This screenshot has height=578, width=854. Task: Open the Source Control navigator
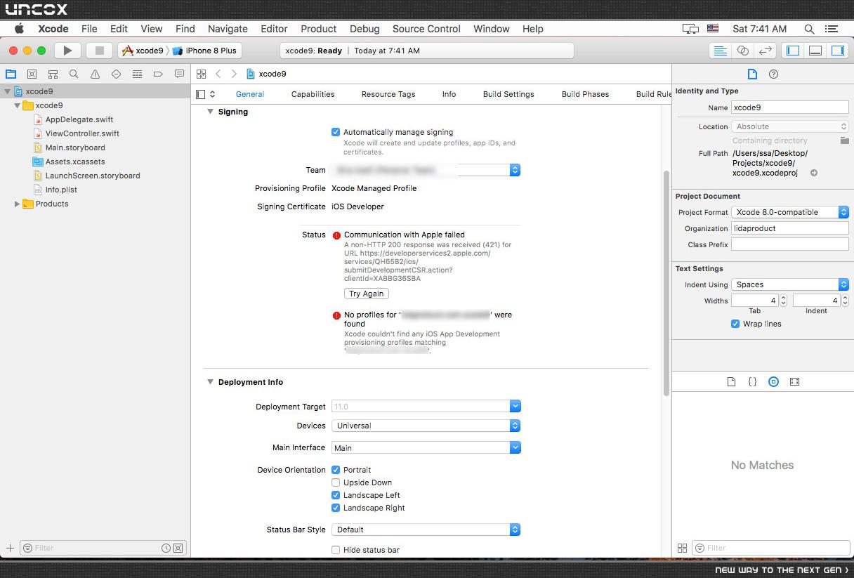(x=32, y=74)
